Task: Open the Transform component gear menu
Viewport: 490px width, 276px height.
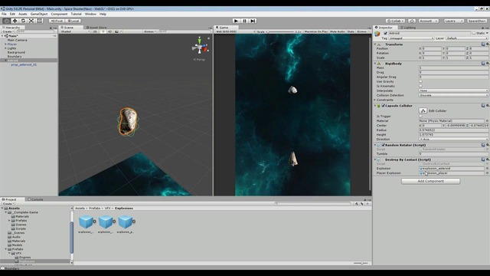Action: click(487, 44)
